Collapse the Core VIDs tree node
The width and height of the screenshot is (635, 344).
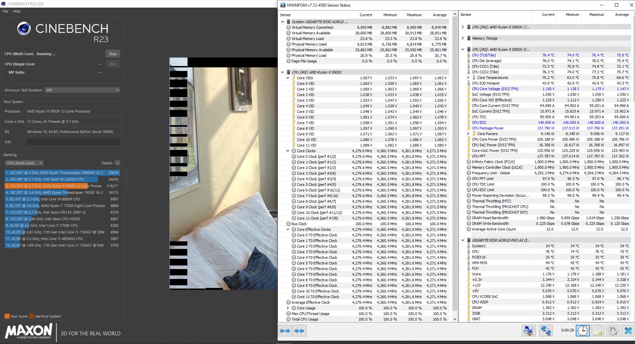(288, 78)
